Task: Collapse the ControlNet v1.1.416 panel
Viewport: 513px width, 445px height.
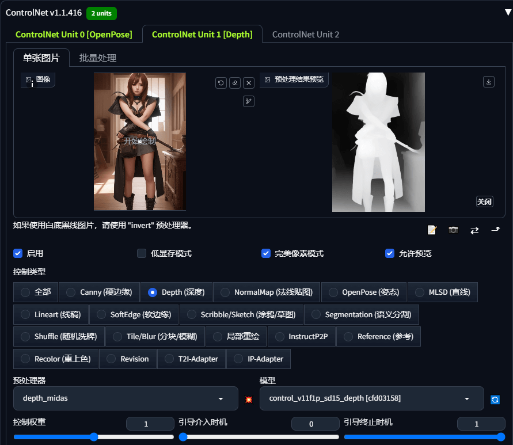Action: coord(507,12)
